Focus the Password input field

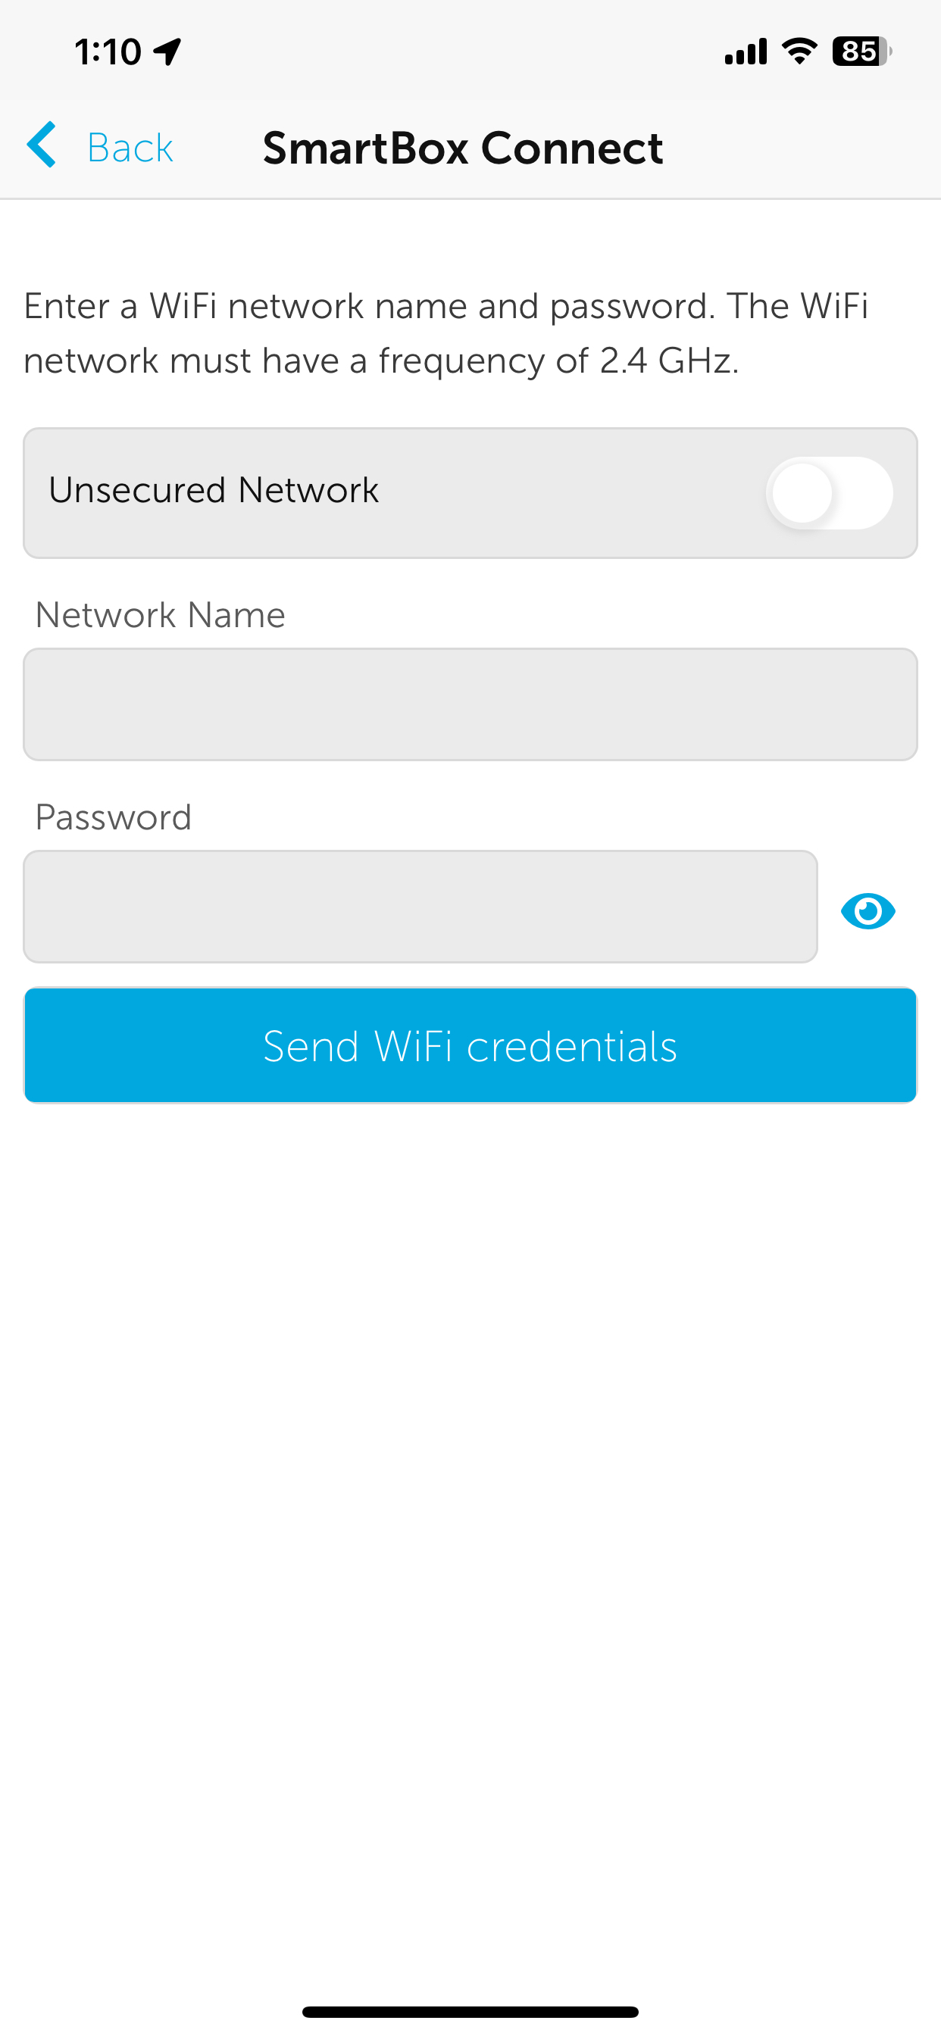coord(420,907)
